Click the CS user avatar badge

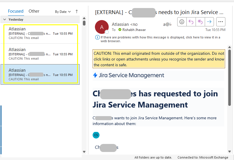[96, 135]
